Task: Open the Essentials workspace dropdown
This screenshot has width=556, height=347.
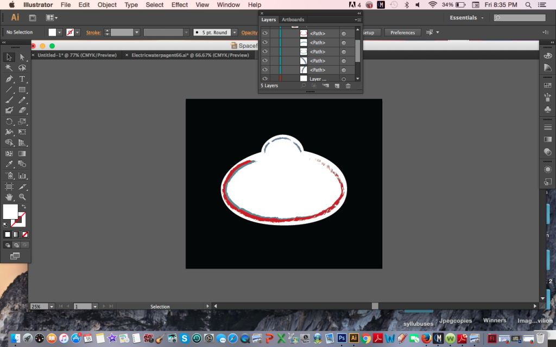Action: pyautogui.click(x=467, y=18)
